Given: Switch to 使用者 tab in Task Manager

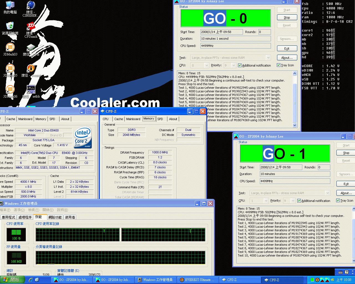Looking at the screenshot, I should 70,217.
